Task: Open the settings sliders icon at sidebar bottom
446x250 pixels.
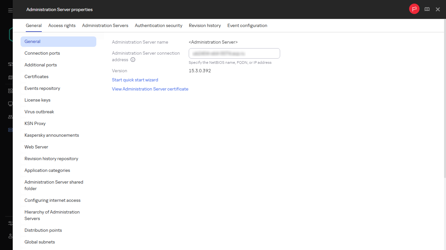Action: coord(10,223)
